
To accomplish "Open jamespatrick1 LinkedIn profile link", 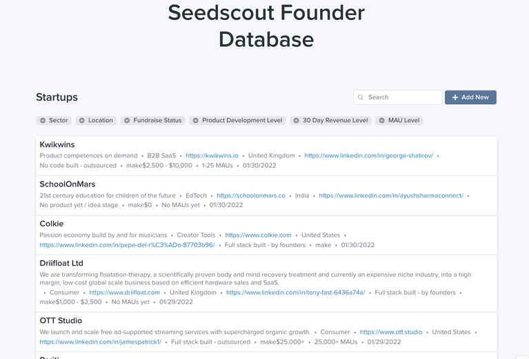I will point(101,342).
